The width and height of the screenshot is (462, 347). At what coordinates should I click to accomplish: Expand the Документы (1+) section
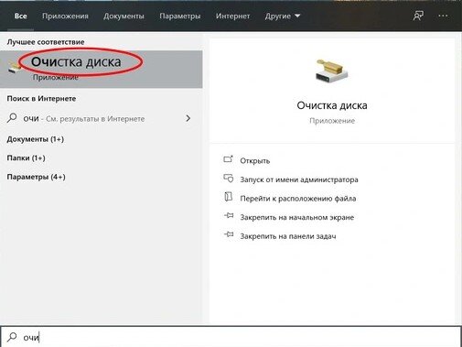(36, 139)
